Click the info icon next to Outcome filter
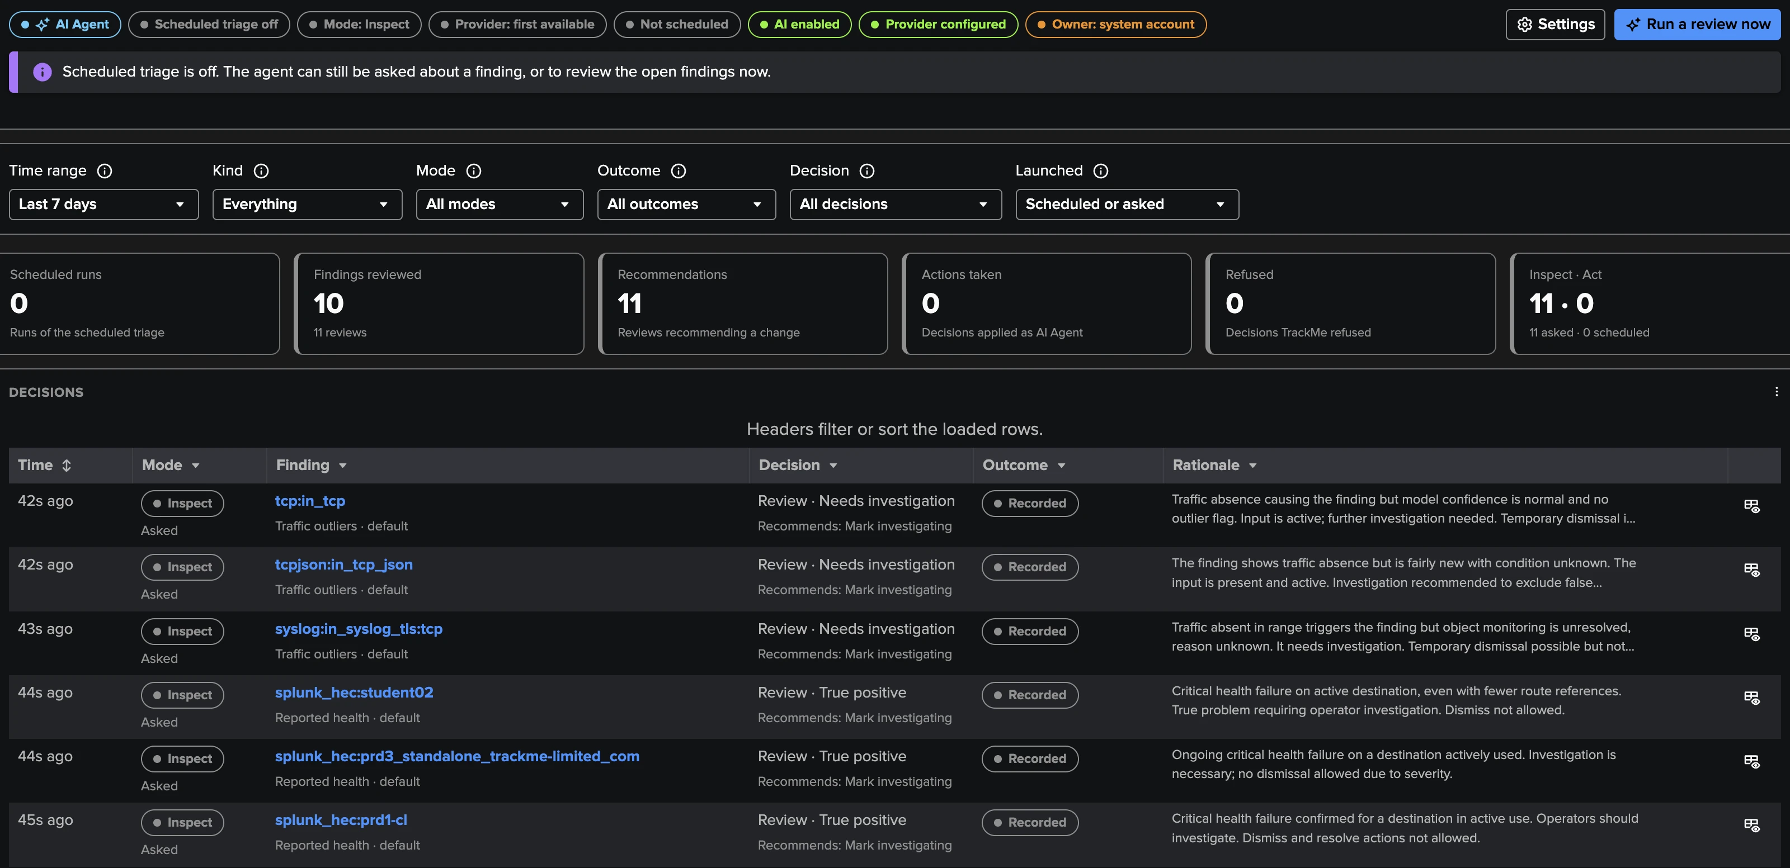The image size is (1790, 868). [679, 171]
